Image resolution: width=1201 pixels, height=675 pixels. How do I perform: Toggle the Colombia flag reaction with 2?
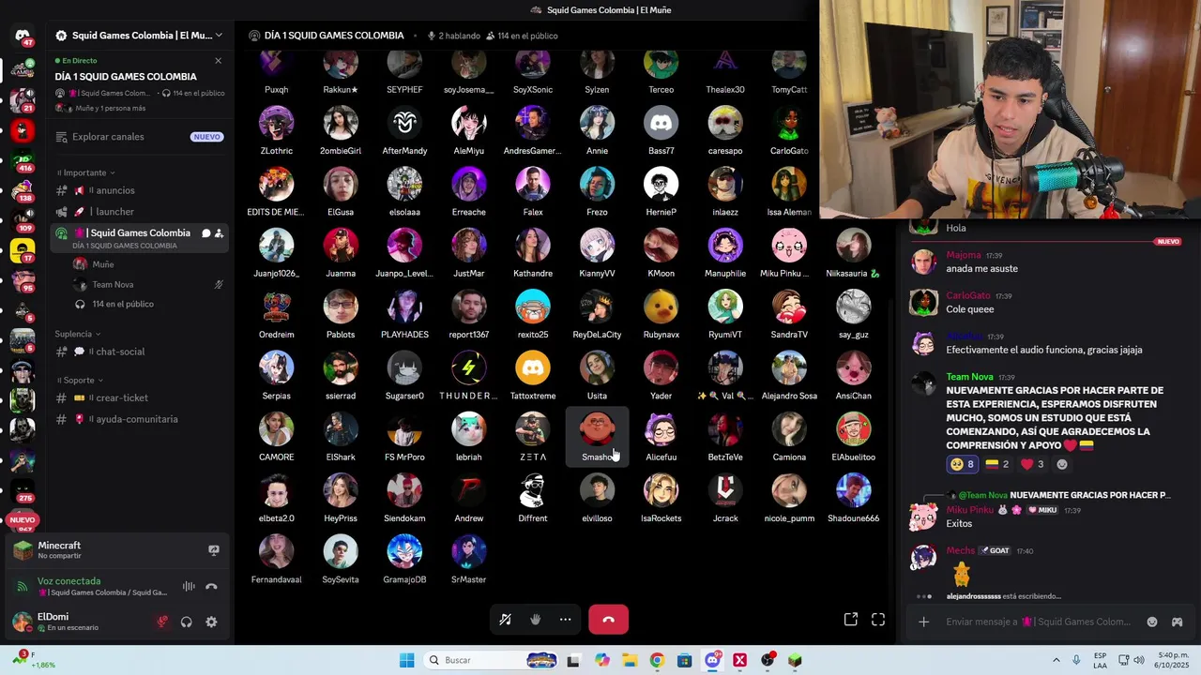click(x=997, y=464)
